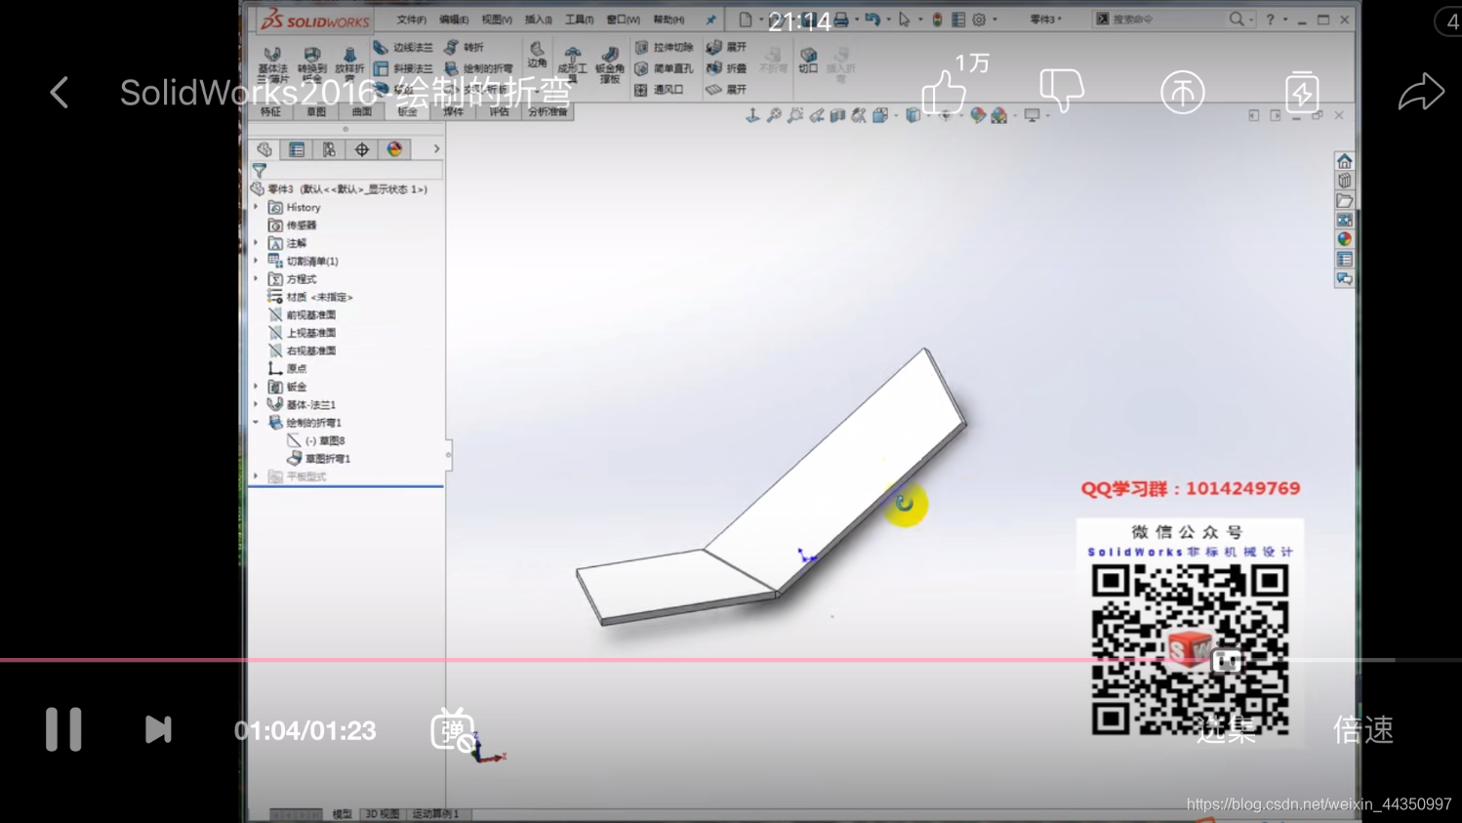1462x823 pixels.
Task: Pause the video playback
Action: tap(63, 729)
